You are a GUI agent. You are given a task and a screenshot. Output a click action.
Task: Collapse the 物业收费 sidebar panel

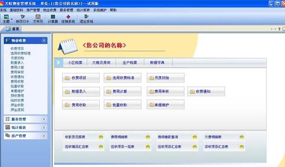coord(44,40)
